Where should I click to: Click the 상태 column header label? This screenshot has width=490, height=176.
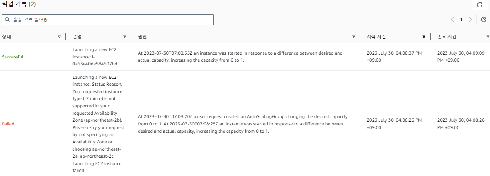(x=7, y=37)
